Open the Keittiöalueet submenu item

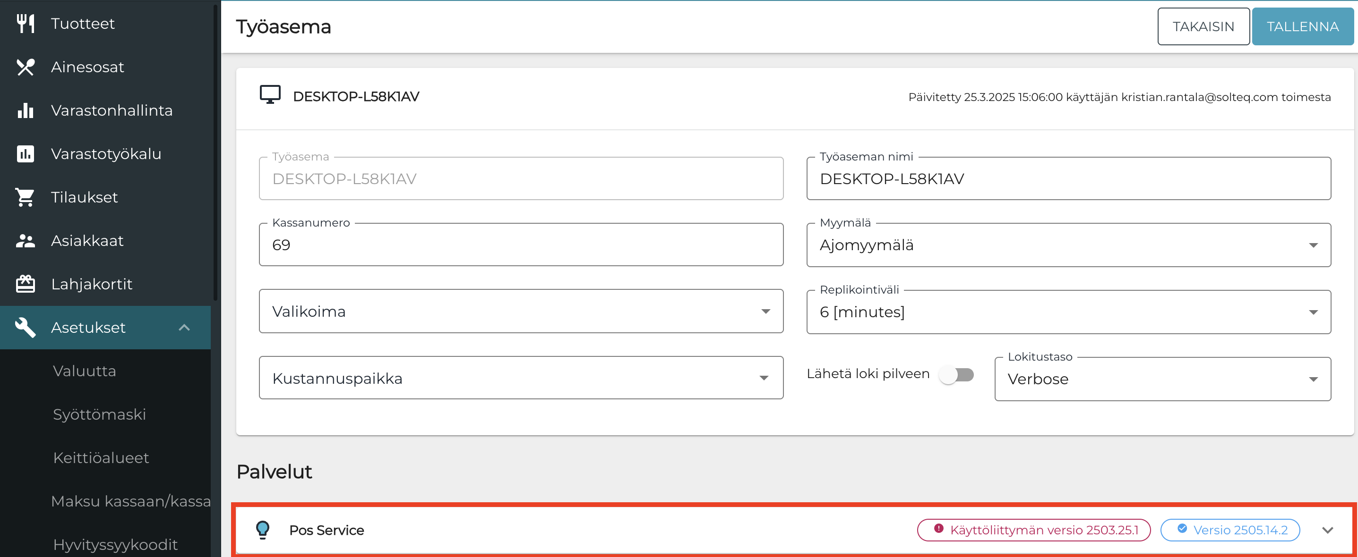(x=101, y=458)
